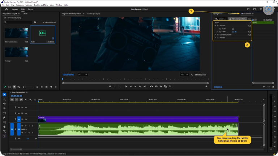Toggle Snap in timeline
Screen dimensions: 278x156
[17, 100]
